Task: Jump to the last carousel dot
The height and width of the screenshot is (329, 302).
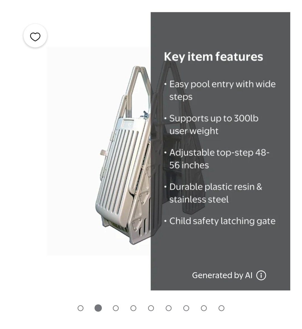Action: click(x=221, y=308)
